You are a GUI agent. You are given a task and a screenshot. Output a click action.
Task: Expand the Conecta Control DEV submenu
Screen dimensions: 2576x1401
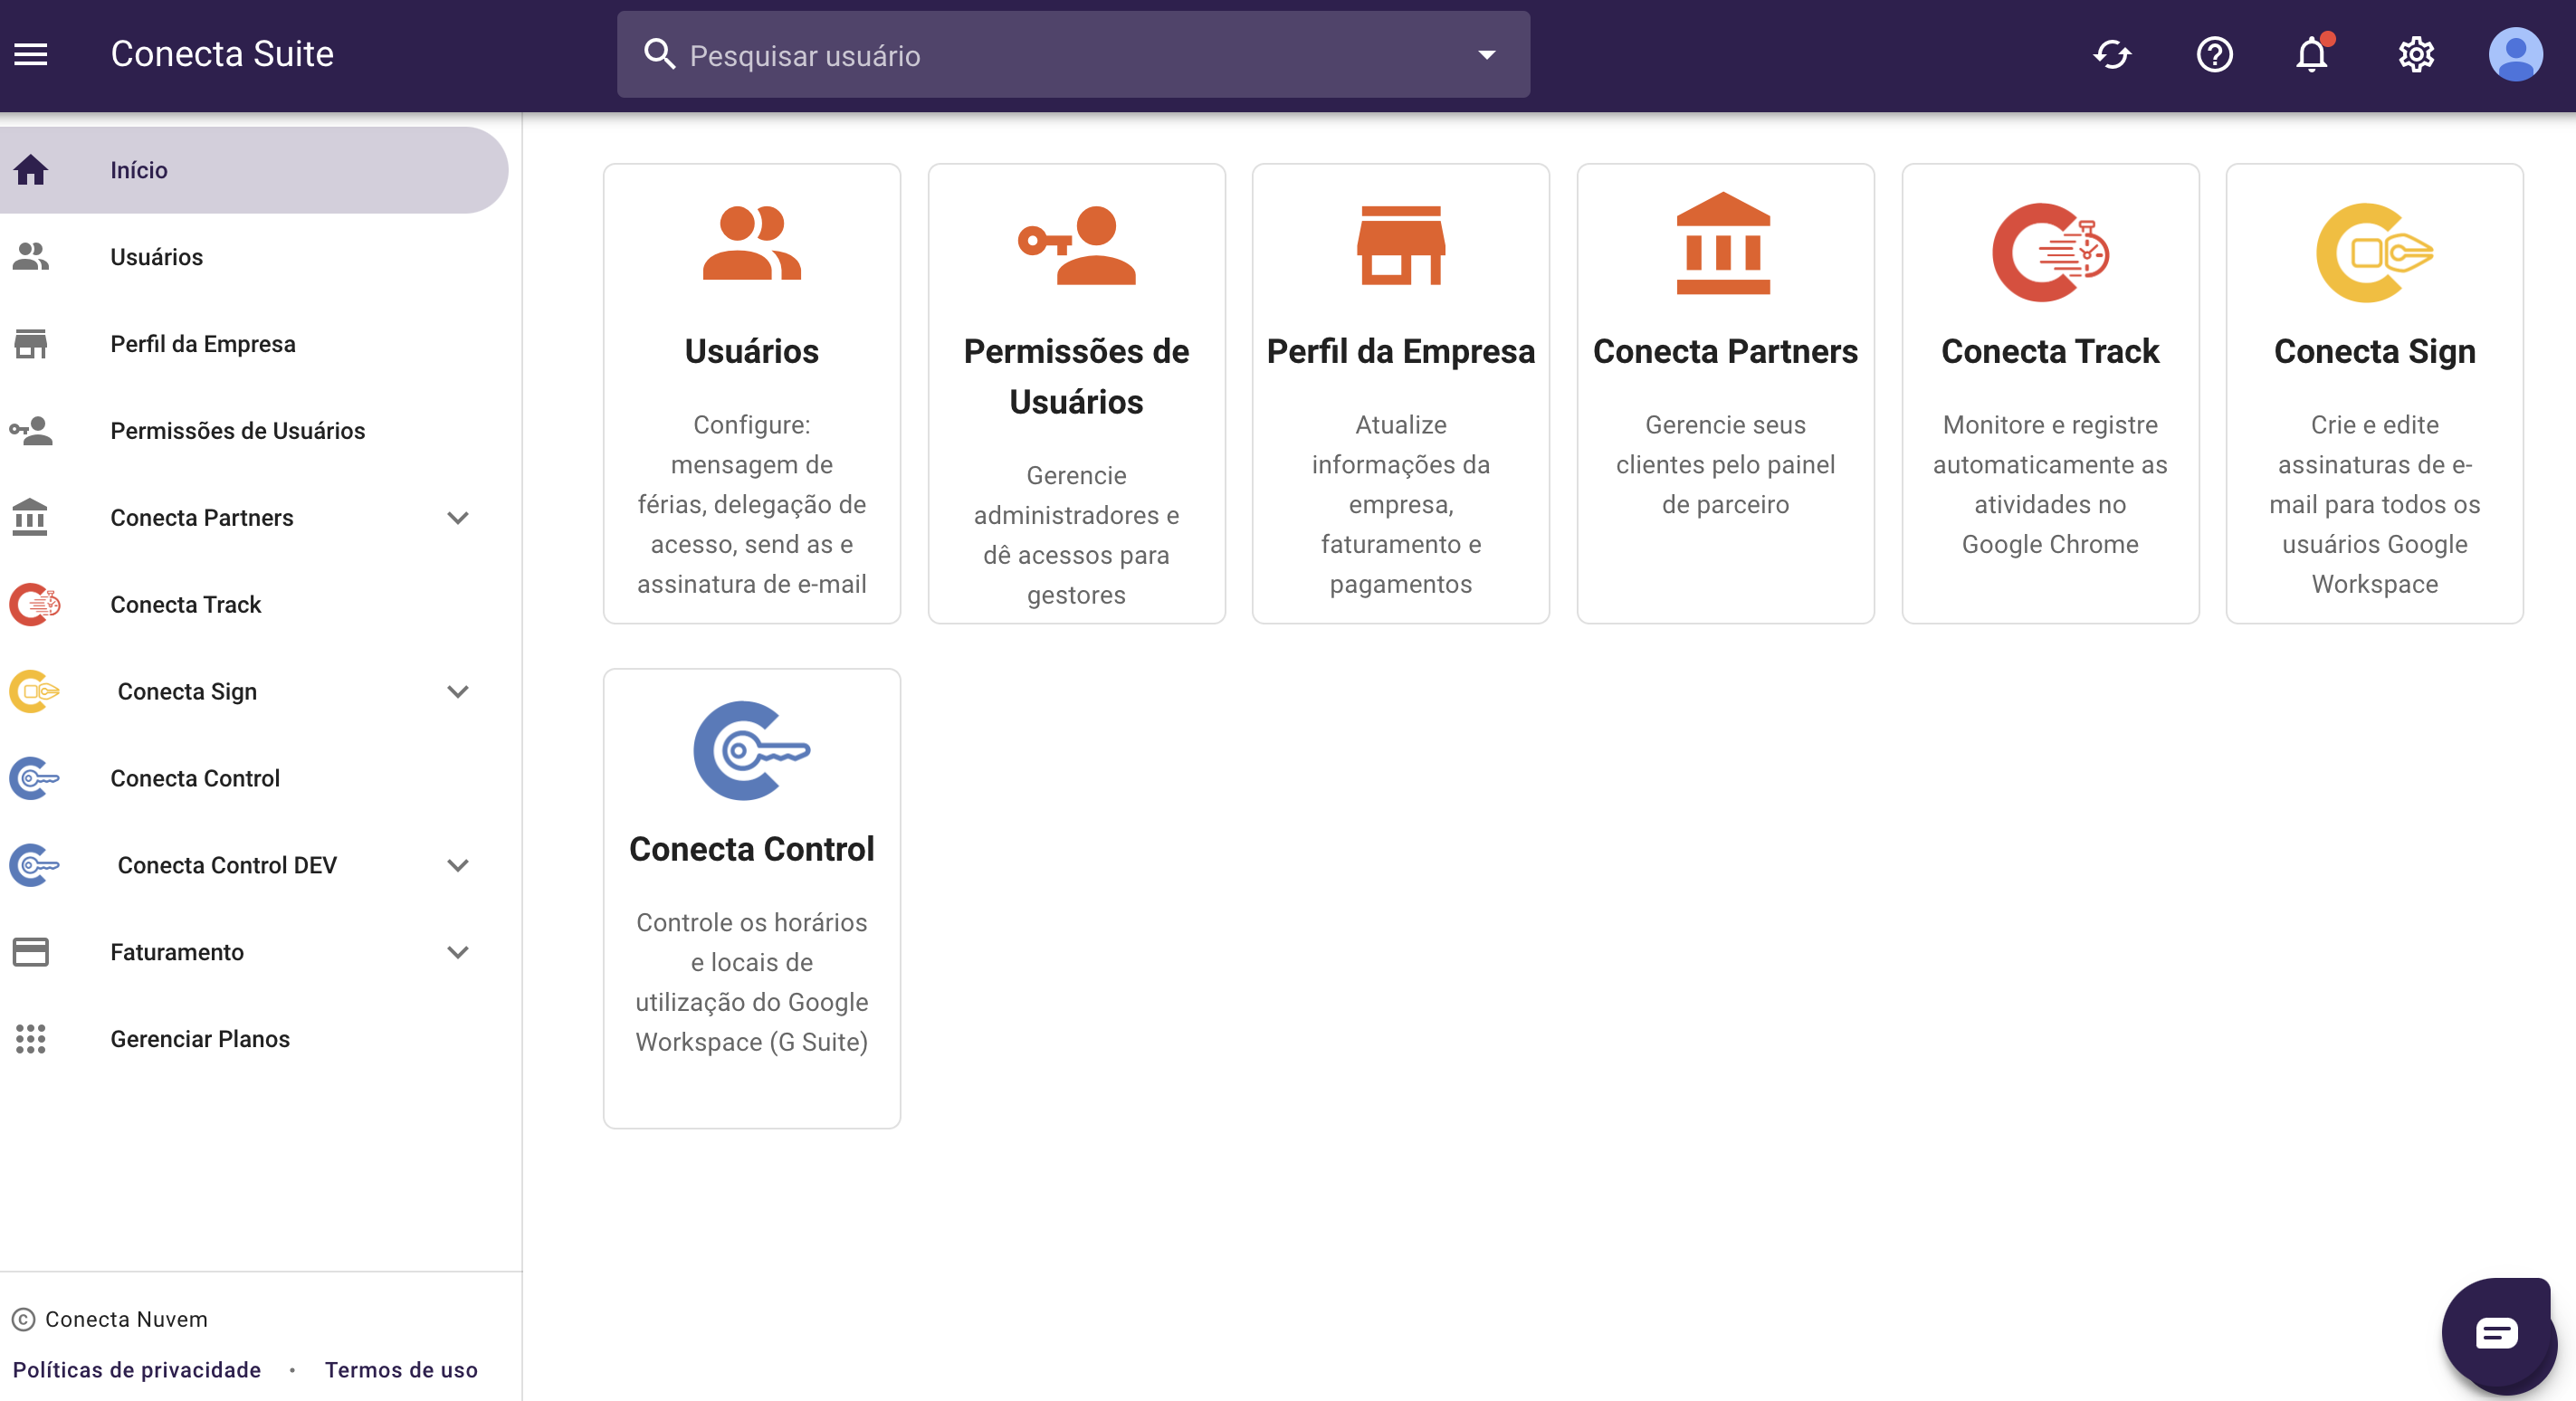[458, 866]
